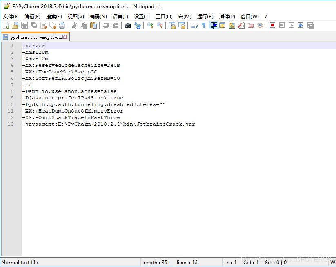
Task: Print the document with the printer icon
Action: click(x=62, y=25)
